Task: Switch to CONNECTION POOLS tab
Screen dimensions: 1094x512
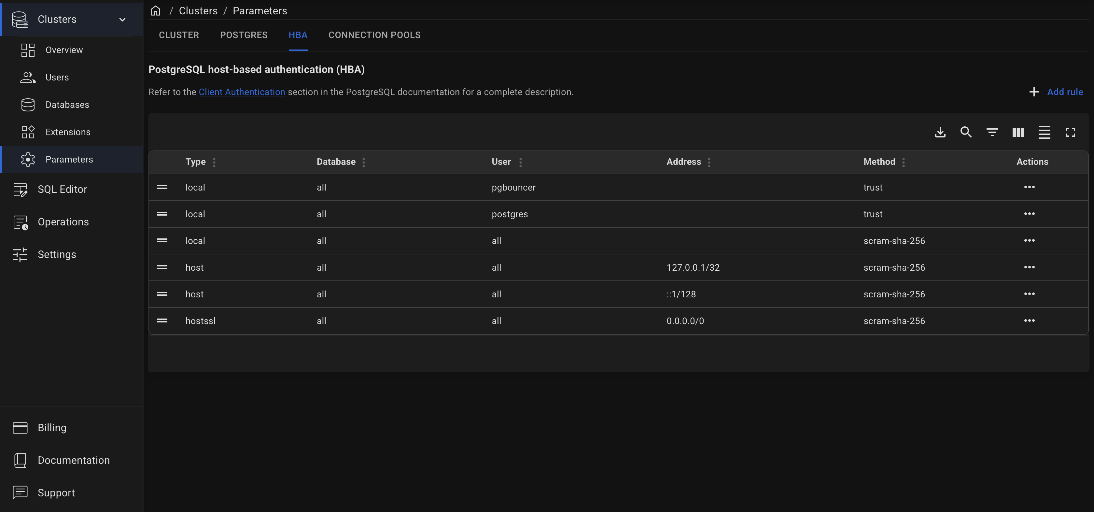Action: tap(374, 35)
